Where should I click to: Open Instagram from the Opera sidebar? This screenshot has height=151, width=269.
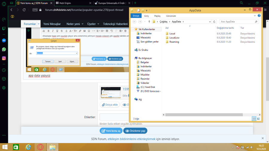(4, 58)
